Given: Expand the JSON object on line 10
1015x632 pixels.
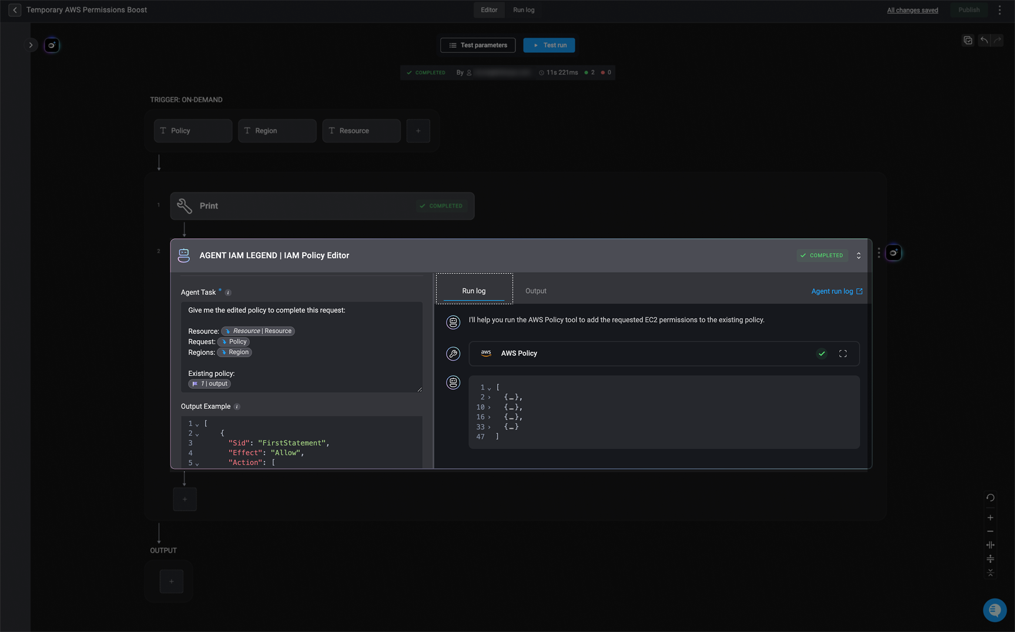Looking at the screenshot, I should click(489, 408).
